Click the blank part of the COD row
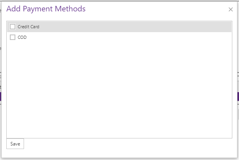239x160 pixels. click(x=128, y=37)
